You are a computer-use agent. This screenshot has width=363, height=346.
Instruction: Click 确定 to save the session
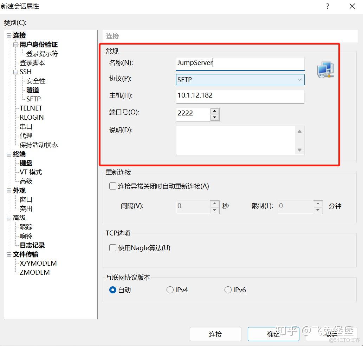point(273,334)
